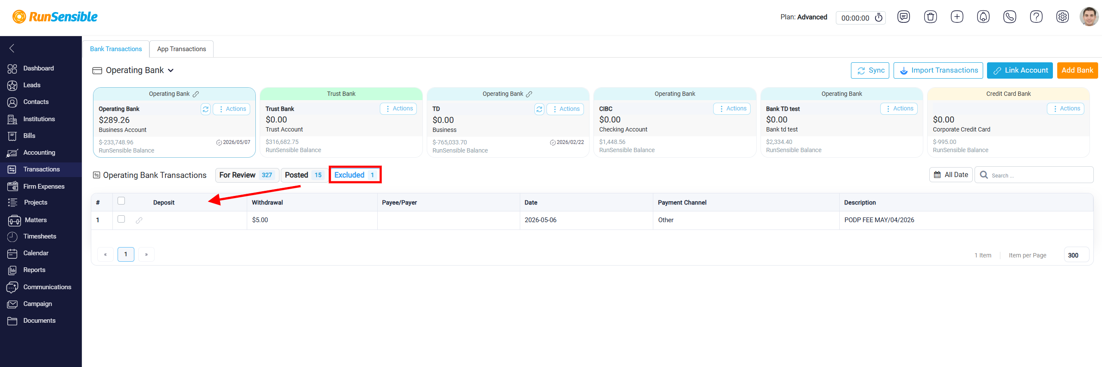This screenshot has width=1102, height=367.
Task: Open Actions menu on the TD card
Action: 565,109
